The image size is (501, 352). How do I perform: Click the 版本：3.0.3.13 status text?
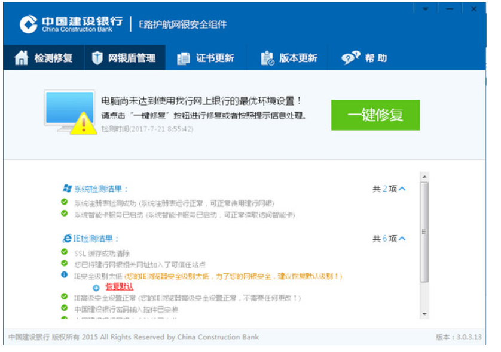click(459, 337)
